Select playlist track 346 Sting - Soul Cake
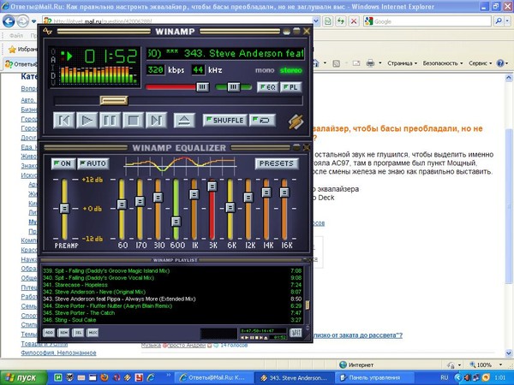 172,320
